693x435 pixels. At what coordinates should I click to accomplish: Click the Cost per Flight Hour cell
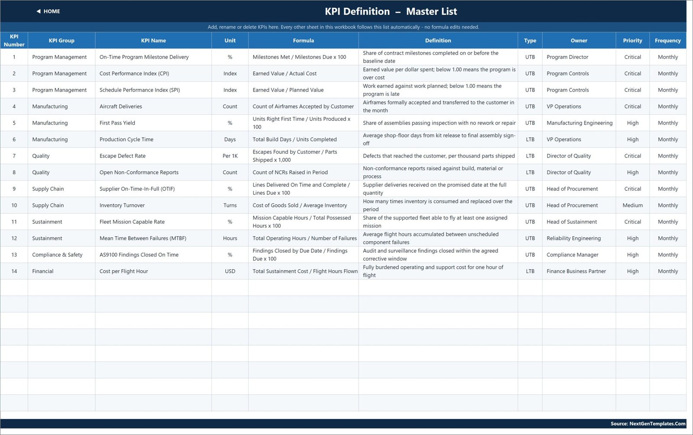(x=153, y=271)
